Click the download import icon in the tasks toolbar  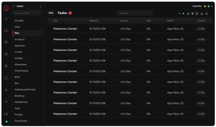coord(202,14)
